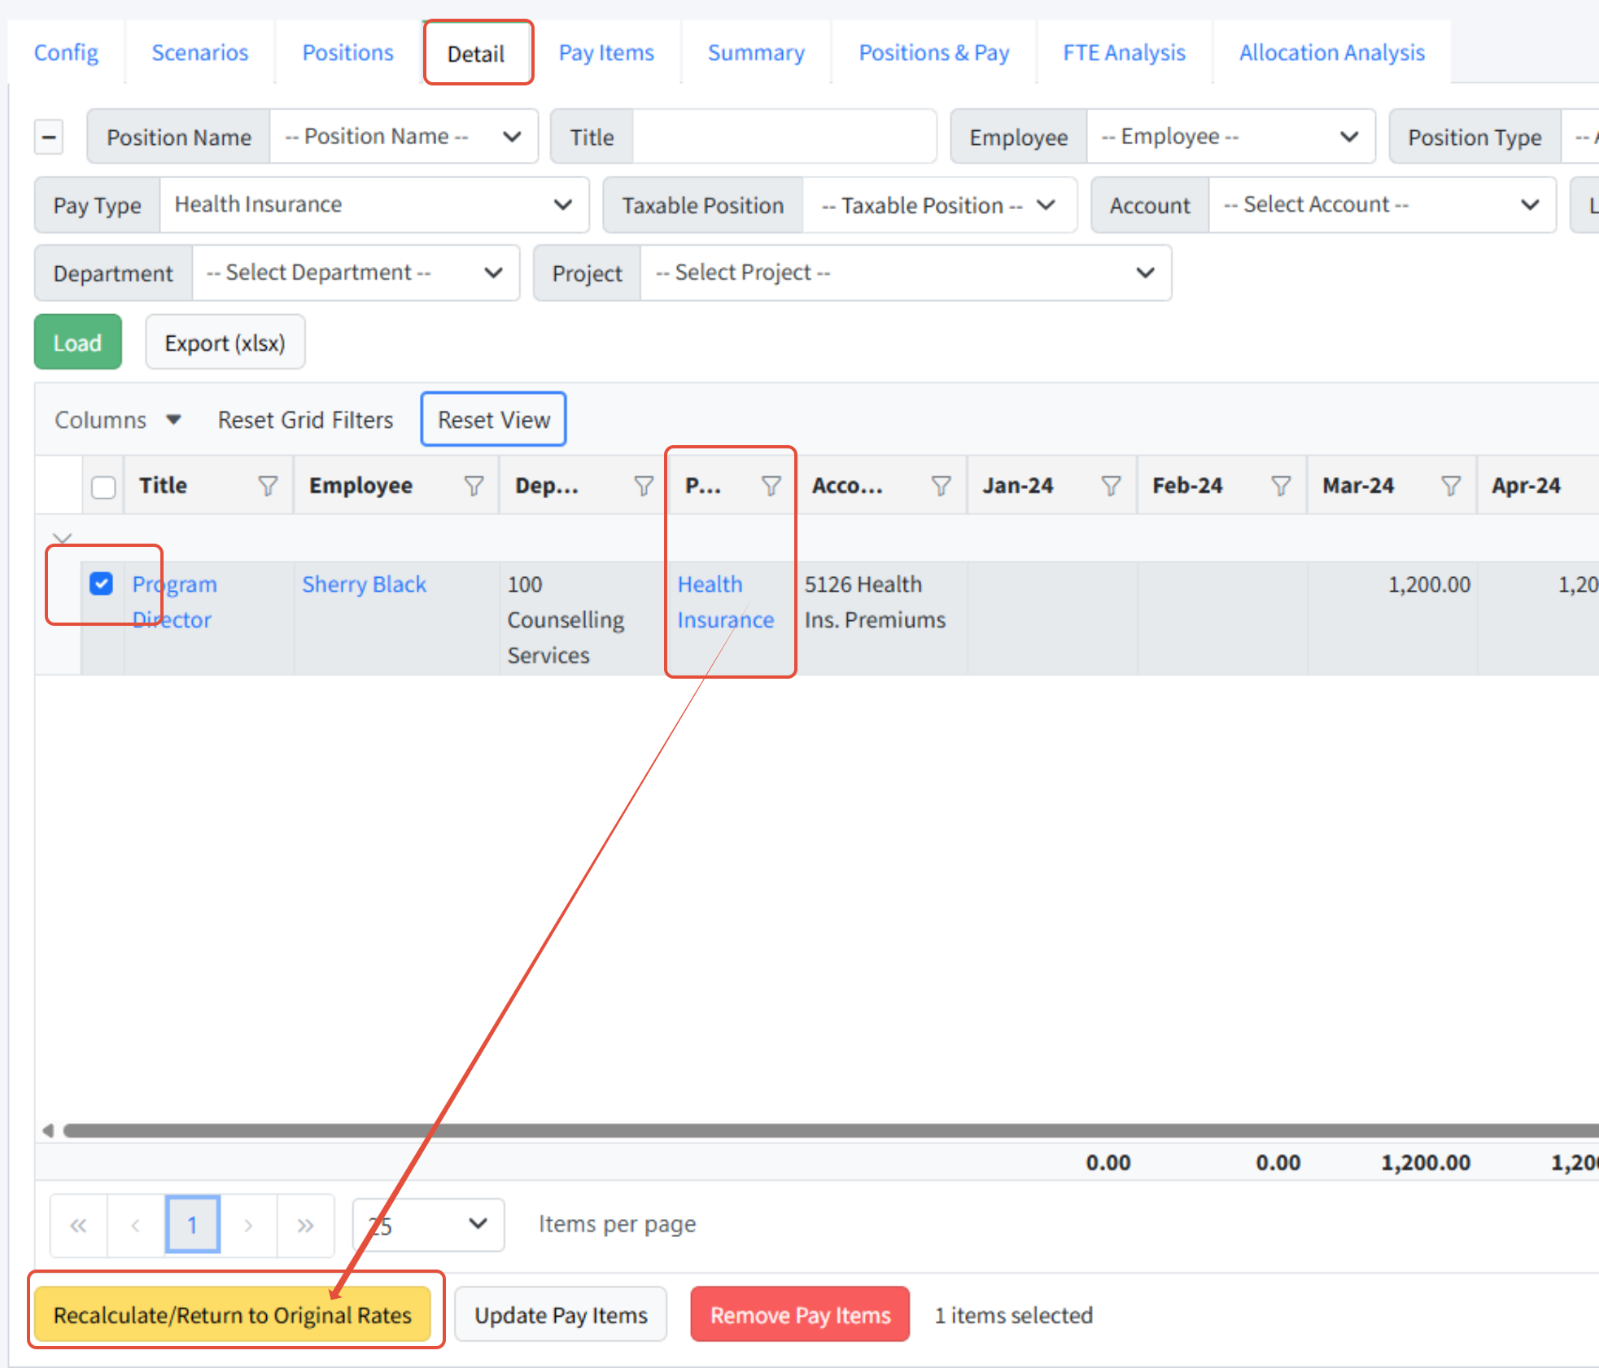The width and height of the screenshot is (1599, 1368).
Task: Click the Employee column filter icon
Action: click(474, 486)
